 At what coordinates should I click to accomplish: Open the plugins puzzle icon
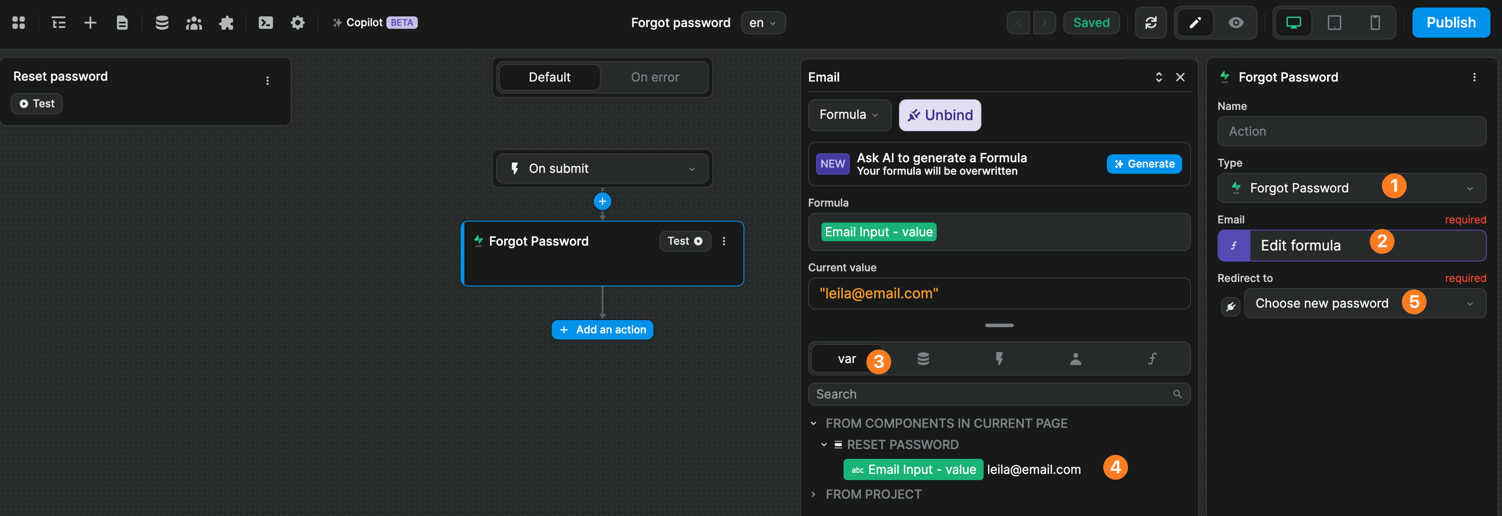coord(226,22)
